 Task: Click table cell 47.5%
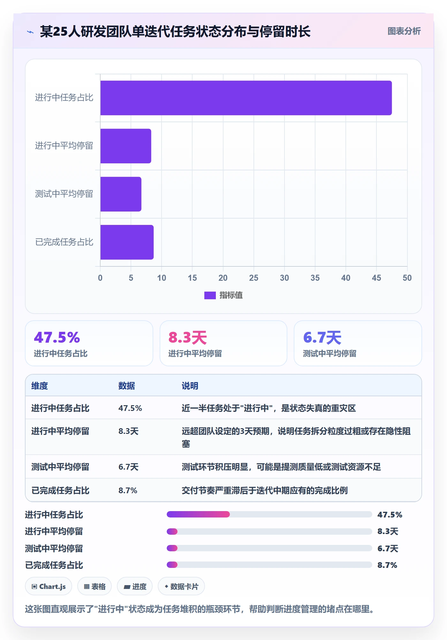pos(130,408)
